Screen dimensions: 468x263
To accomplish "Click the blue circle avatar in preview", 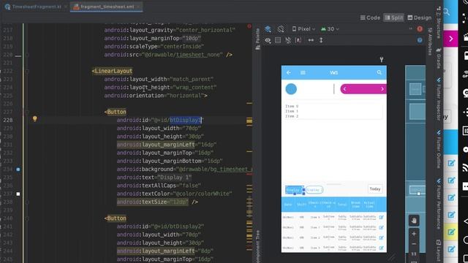I will tap(291, 89).
